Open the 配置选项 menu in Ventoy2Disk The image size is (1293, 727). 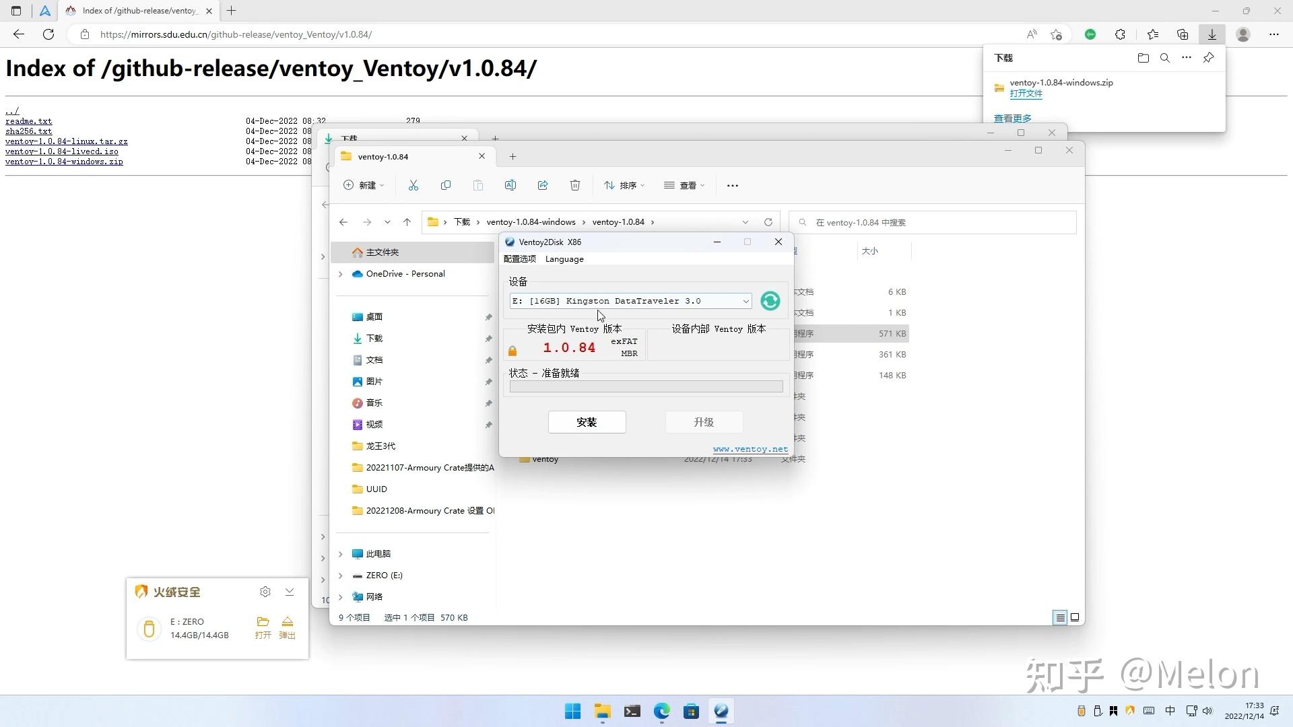(x=519, y=258)
